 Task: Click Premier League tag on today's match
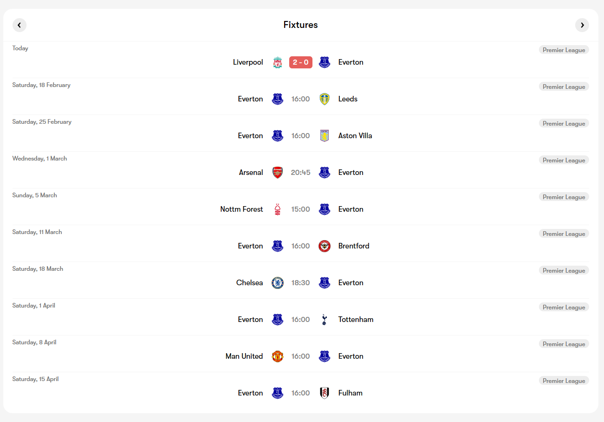564,50
